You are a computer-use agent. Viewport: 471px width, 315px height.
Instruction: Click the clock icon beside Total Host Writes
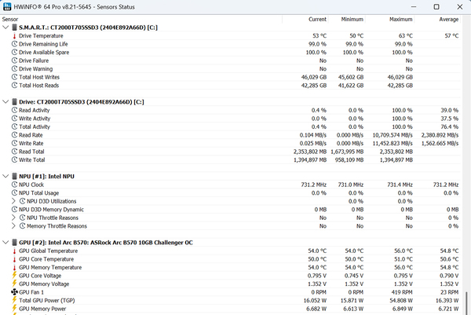point(14,77)
